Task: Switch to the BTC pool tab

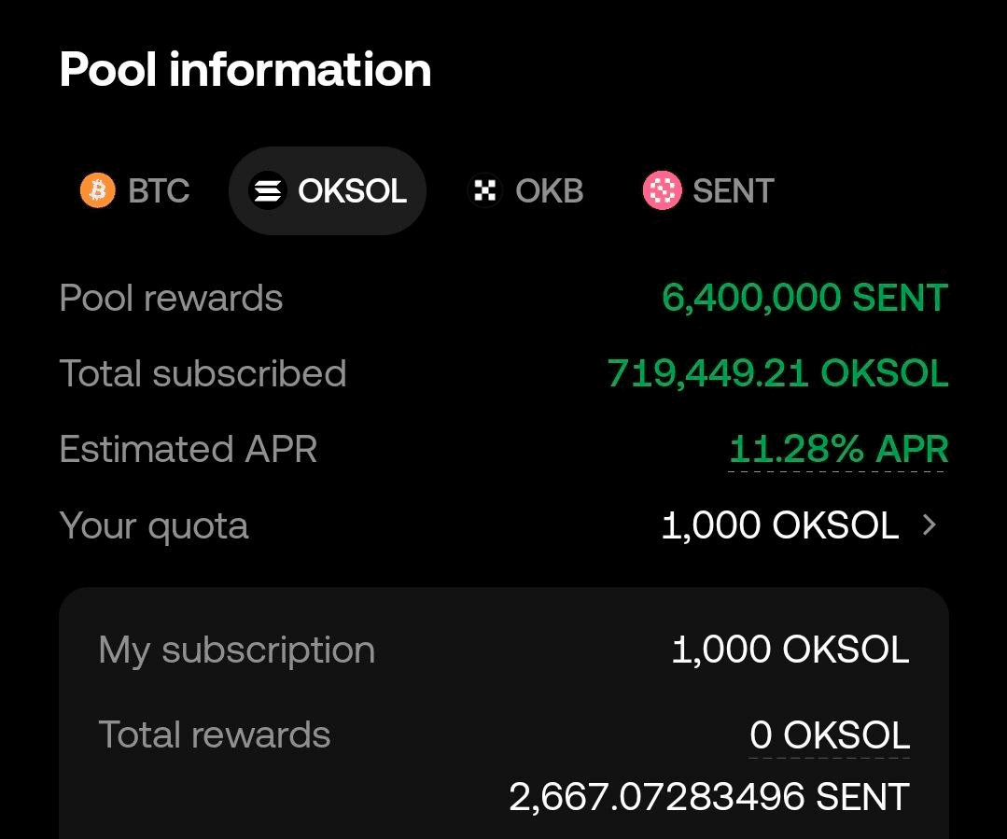Action: [x=135, y=190]
